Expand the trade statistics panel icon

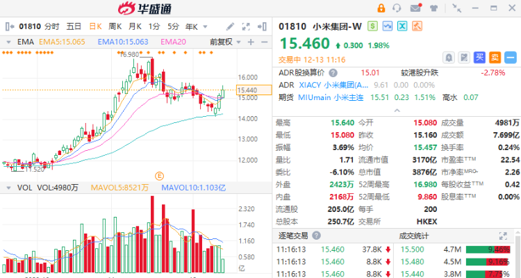[503, 236]
